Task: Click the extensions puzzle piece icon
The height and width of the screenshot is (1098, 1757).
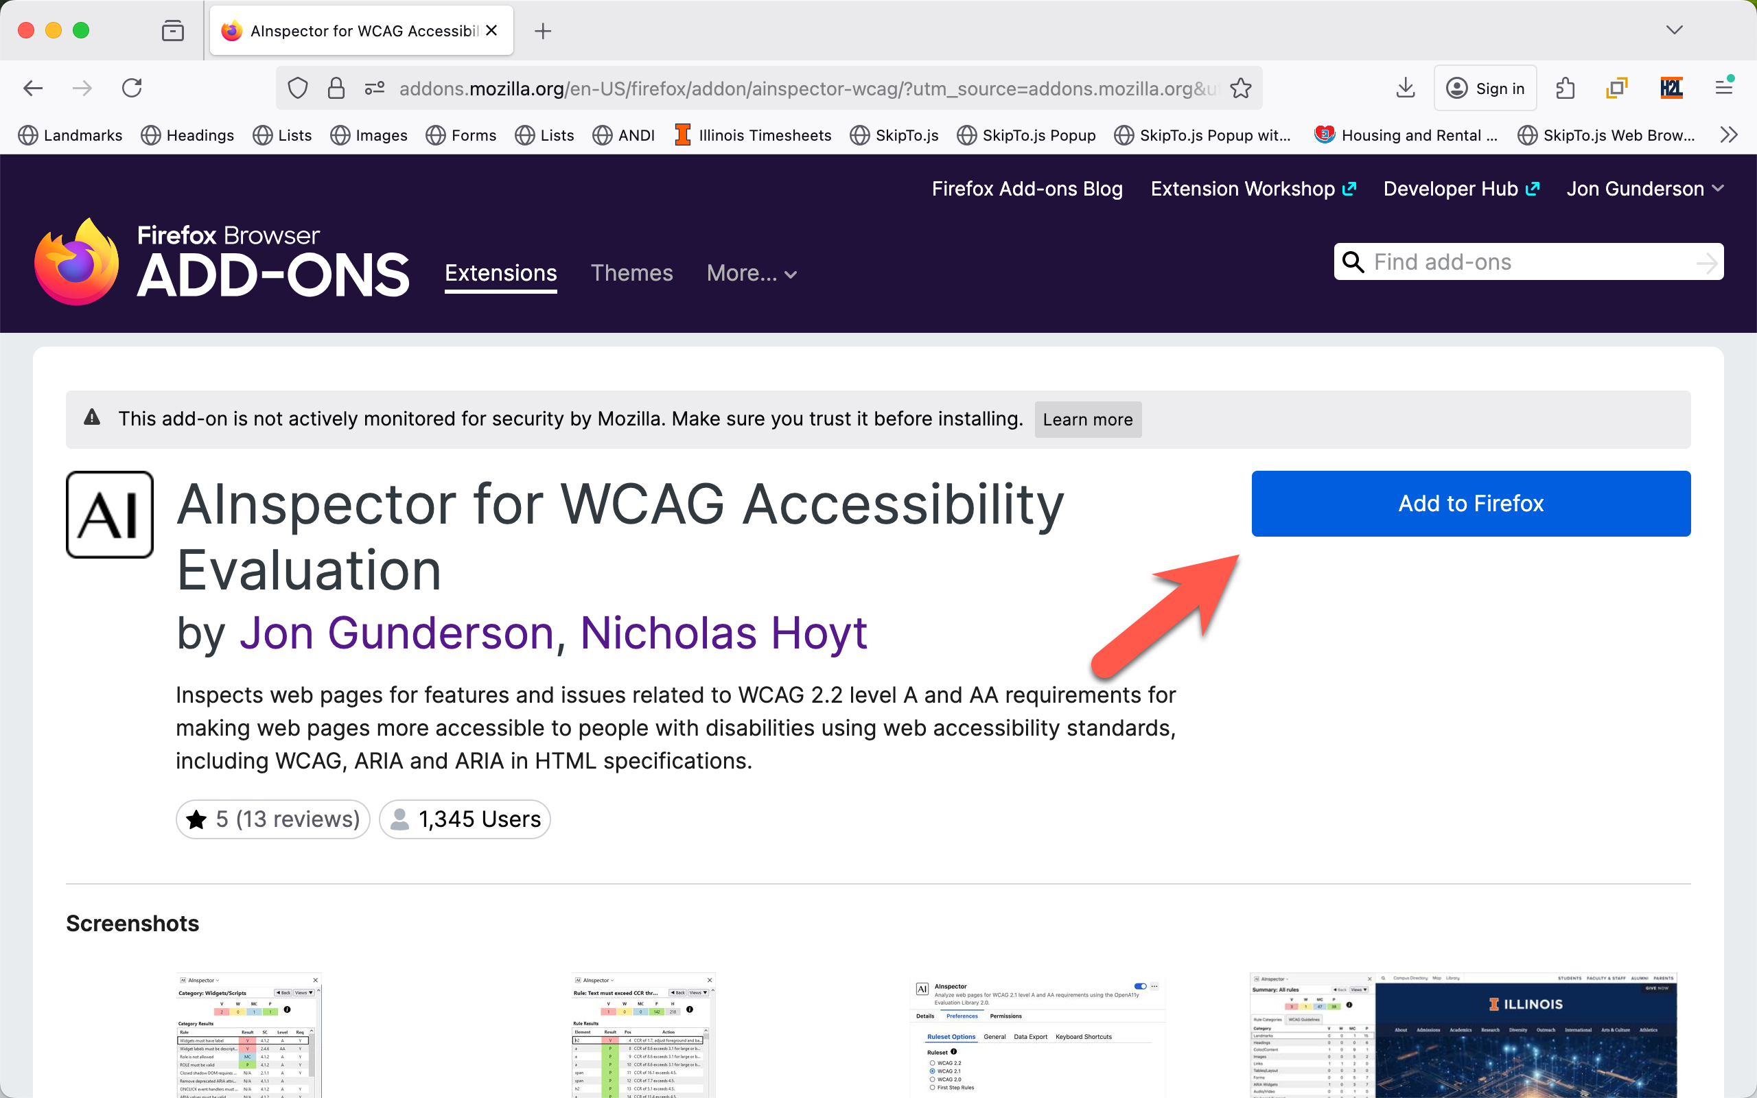Action: click(1566, 89)
